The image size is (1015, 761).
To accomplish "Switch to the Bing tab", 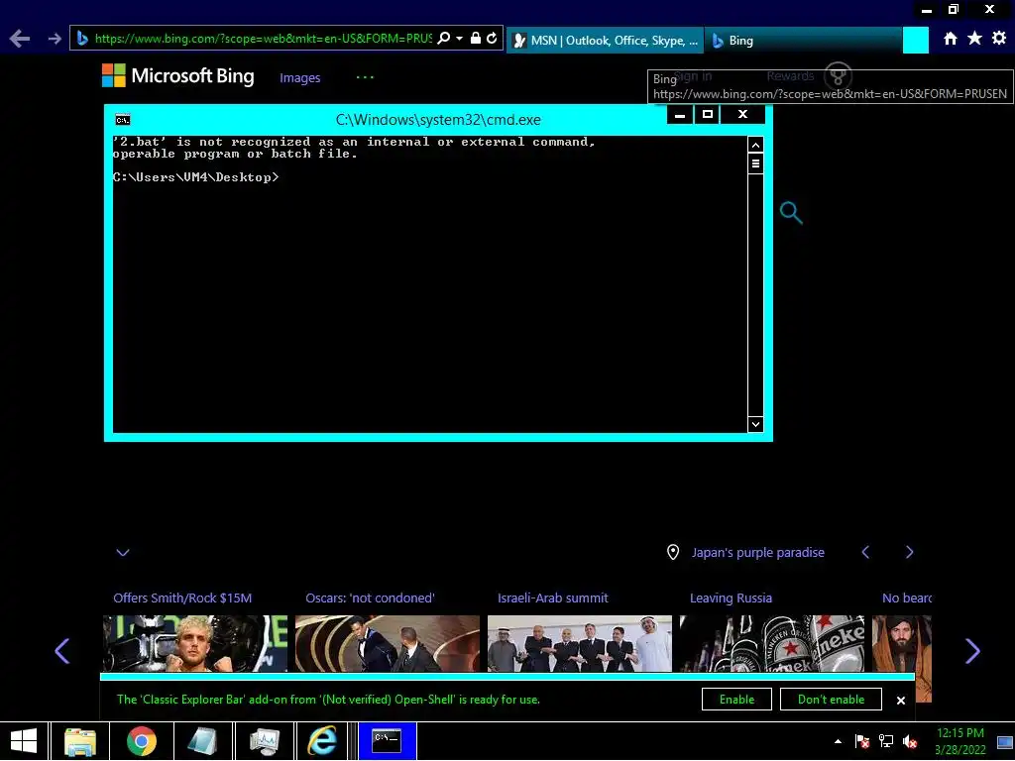I will (x=803, y=40).
